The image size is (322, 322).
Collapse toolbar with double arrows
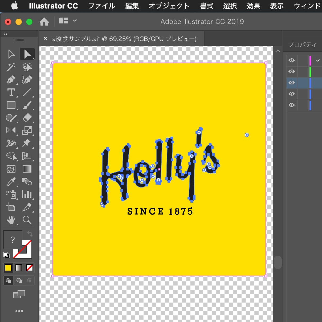click(5, 34)
